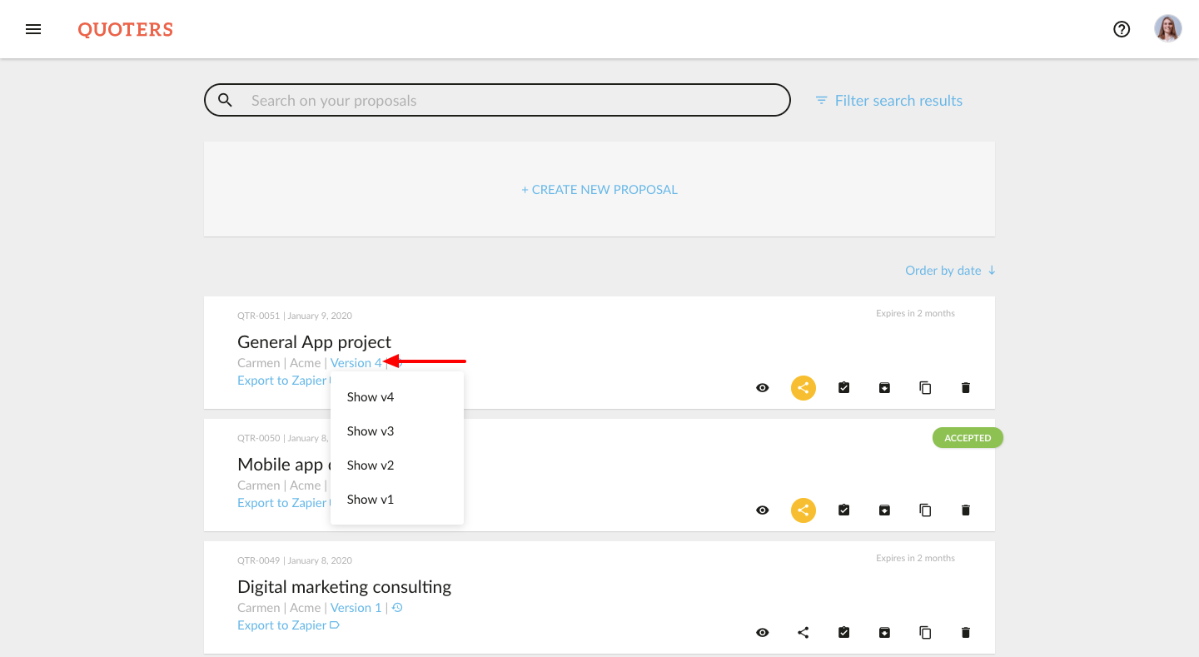Open Version 4 dropdown on General App project

(357, 362)
